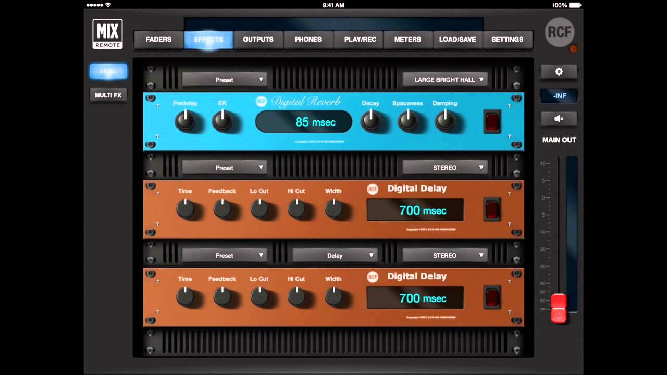Viewport: 667px width, 375px height.
Task: Toggle power switch on the middle Digital Delay
Action: click(x=492, y=209)
